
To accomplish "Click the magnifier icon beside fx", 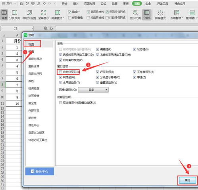I will [46, 28].
